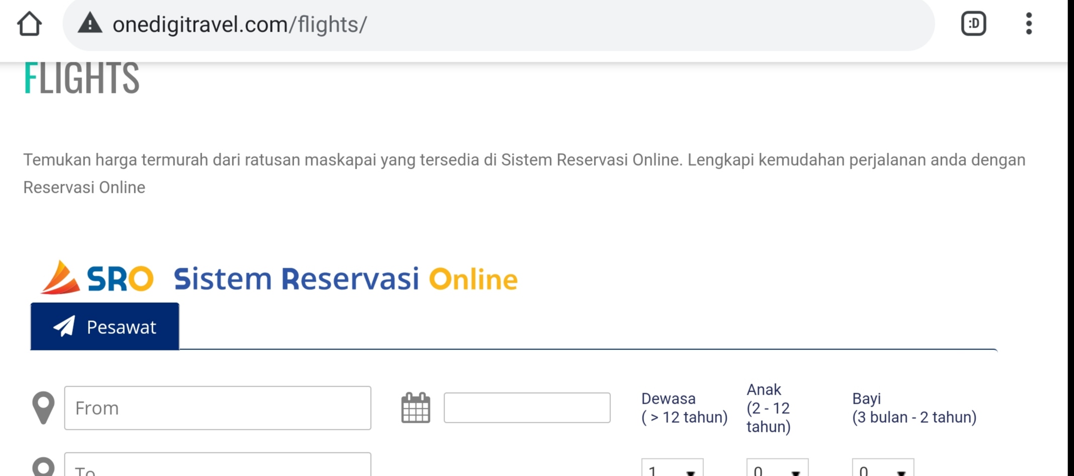Open the browser three-dot menu

tap(1029, 24)
